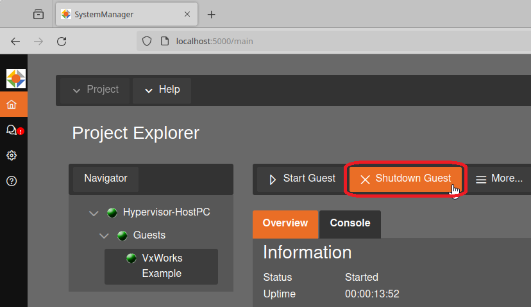Select the Guests tree item

[x=149, y=235]
